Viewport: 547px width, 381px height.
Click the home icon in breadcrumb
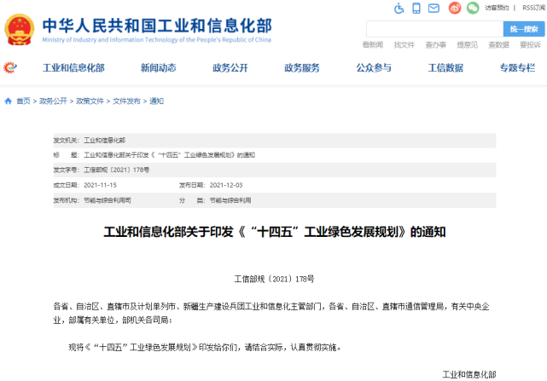(x=8, y=101)
